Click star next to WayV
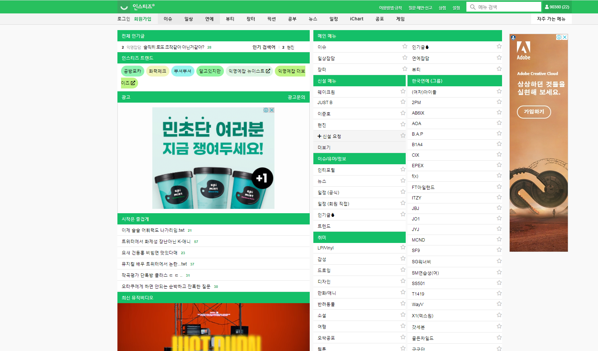Image resolution: width=598 pixels, height=351 pixels. coord(499,303)
